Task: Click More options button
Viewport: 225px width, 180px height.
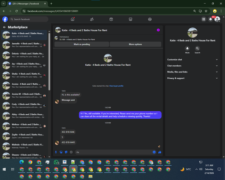Action: (x=135, y=44)
